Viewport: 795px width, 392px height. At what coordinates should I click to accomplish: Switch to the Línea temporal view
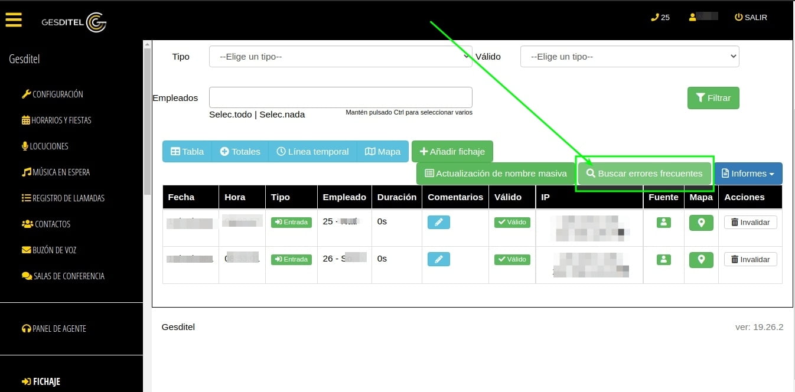[x=312, y=152]
